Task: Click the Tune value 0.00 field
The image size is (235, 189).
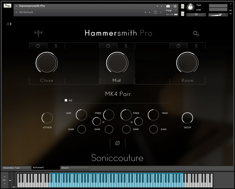Action: 199,10
